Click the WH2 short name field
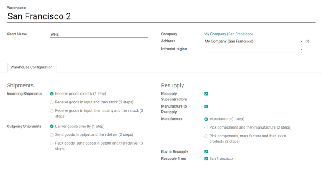322x171 pixels. pos(99,34)
